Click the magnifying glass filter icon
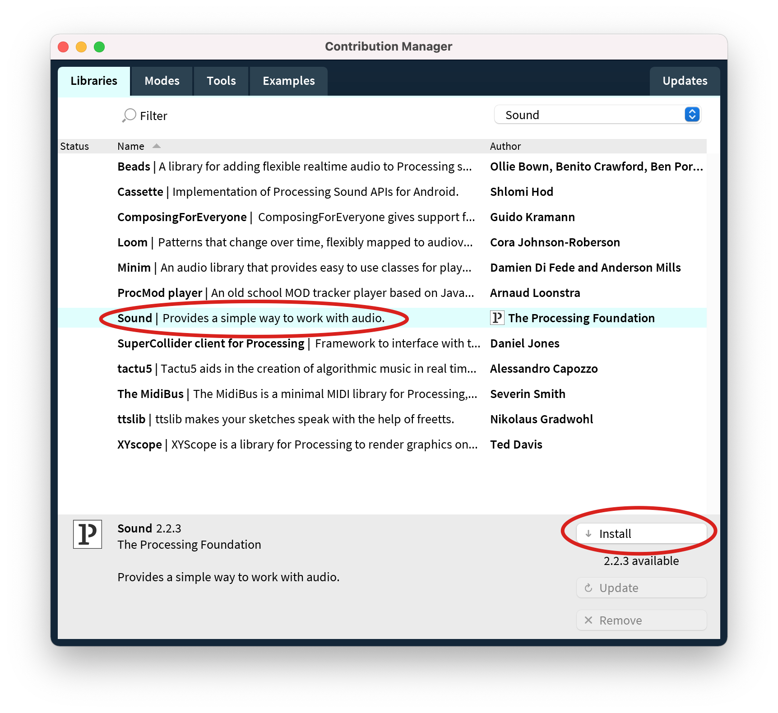The height and width of the screenshot is (713, 778). pyautogui.click(x=129, y=116)
